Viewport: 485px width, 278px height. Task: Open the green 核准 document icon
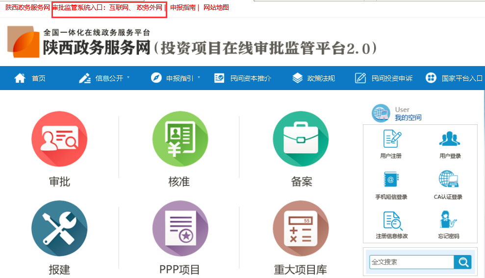click(180, 139)
